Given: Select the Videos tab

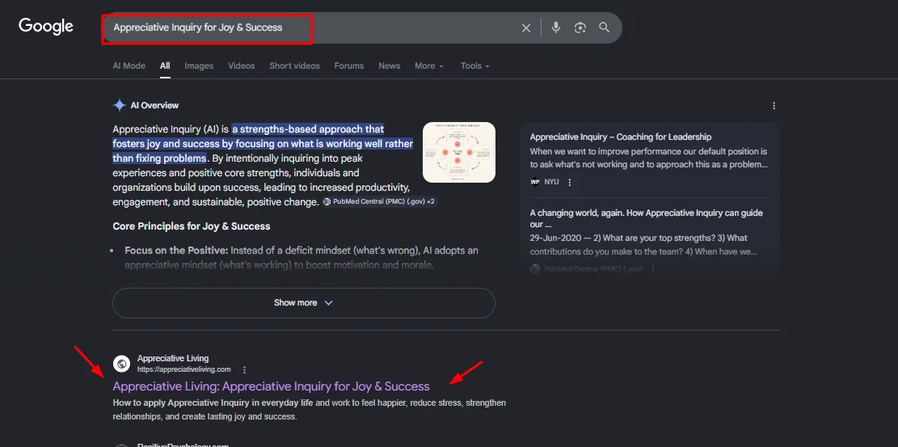Looking at the screenshot, I should click(241, 66).
